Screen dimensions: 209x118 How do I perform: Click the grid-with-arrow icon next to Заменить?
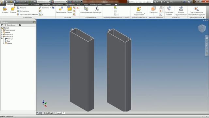coord(53,8)
